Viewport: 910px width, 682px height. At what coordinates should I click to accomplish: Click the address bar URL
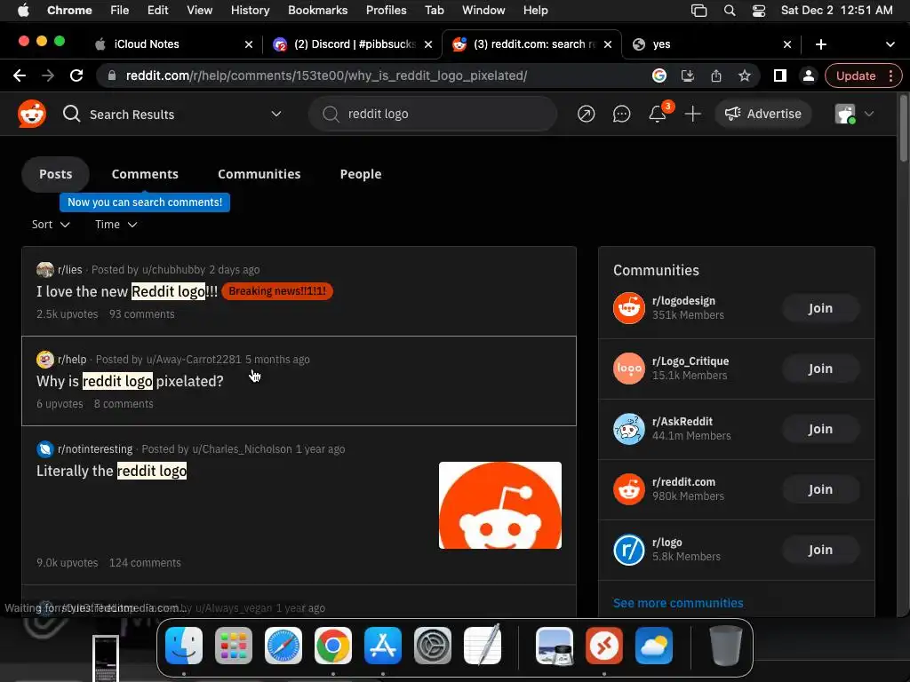point(326,75)
